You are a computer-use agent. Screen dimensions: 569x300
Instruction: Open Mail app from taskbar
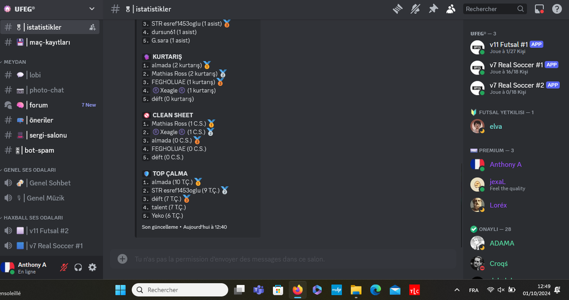click(395, 290)
